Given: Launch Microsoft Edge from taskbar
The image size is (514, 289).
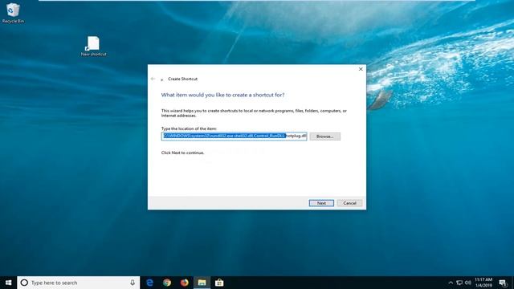Looking at the screenshot, I should tap(150, 283).
